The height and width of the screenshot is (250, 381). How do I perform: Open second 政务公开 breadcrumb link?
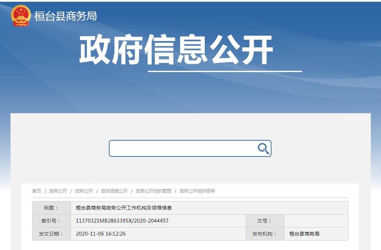click(84, 191)
